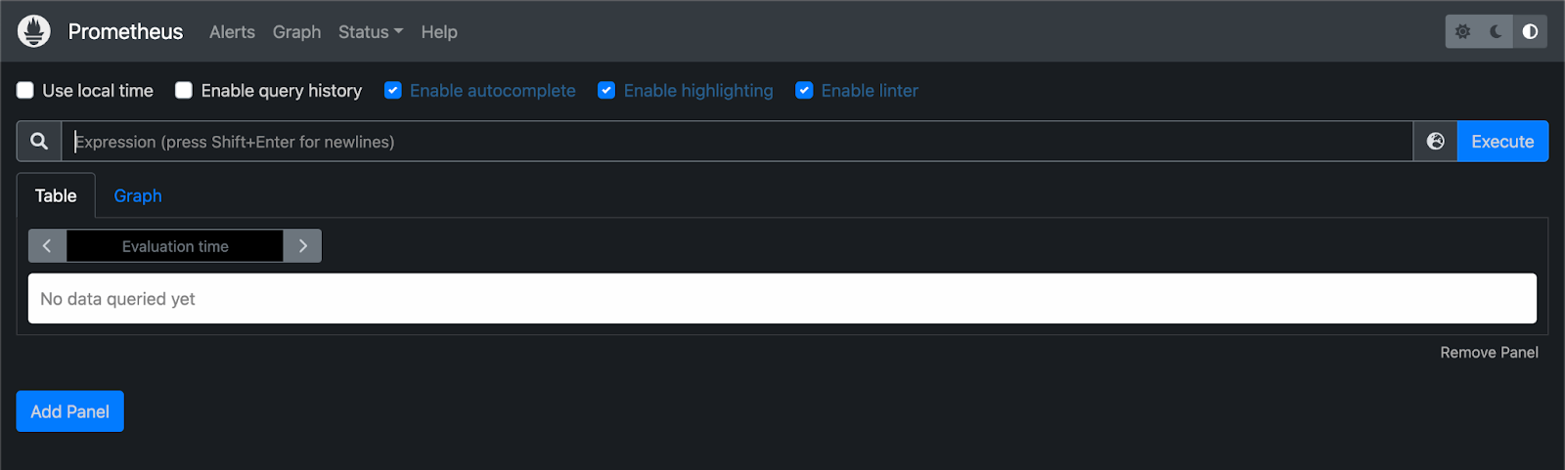Switch to the Graph tab in panel

click(138, 195)
